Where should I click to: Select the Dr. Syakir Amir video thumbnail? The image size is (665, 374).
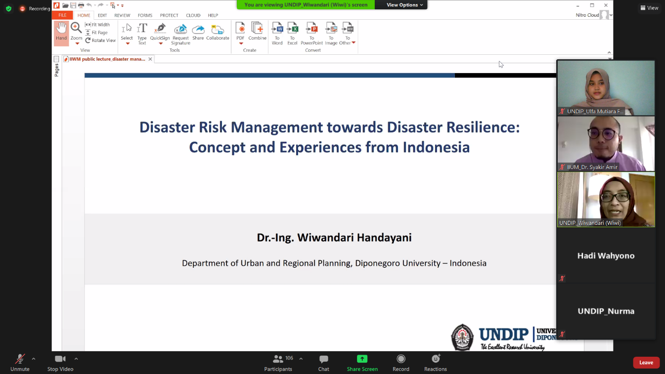pyautogui.click(x=606, y=143)
